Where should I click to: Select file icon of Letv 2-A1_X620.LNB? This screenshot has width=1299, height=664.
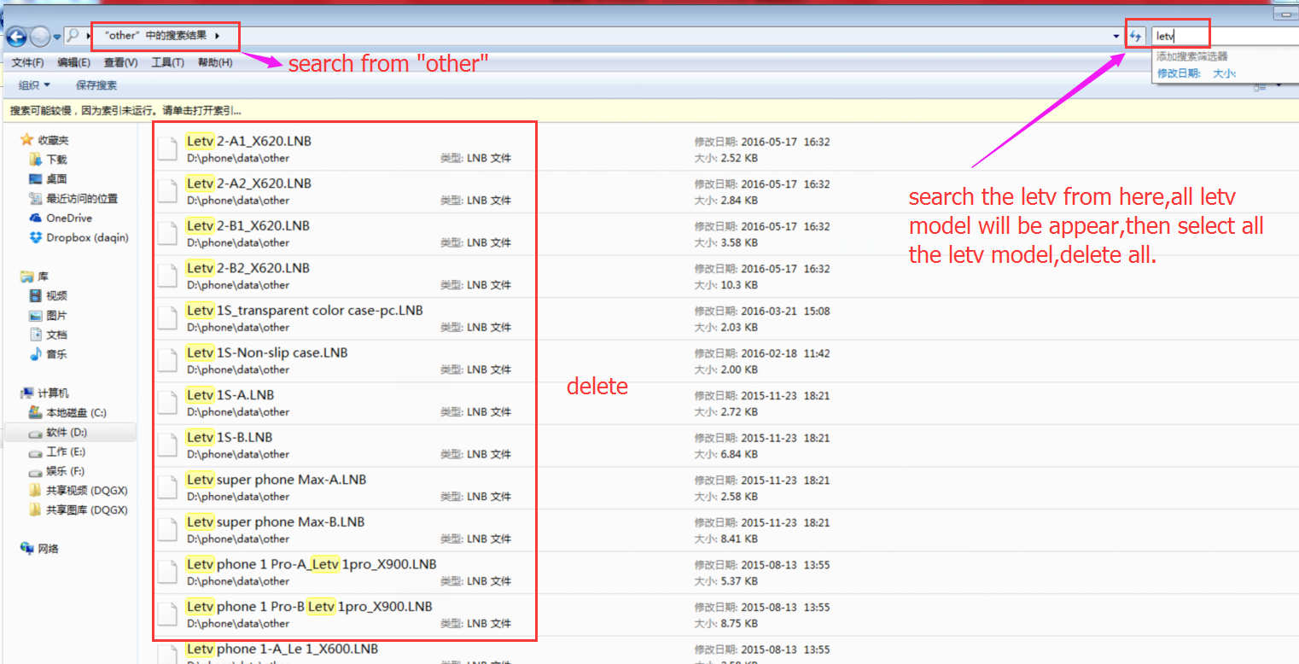tap(168, 149)
